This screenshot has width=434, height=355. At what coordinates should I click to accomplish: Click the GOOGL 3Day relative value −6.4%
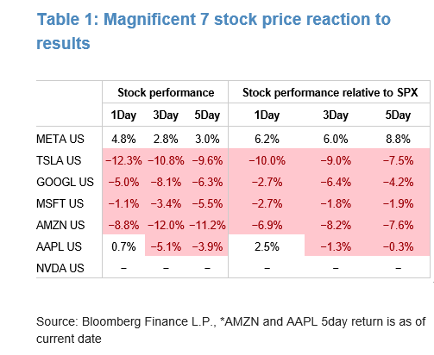[336, 182]
